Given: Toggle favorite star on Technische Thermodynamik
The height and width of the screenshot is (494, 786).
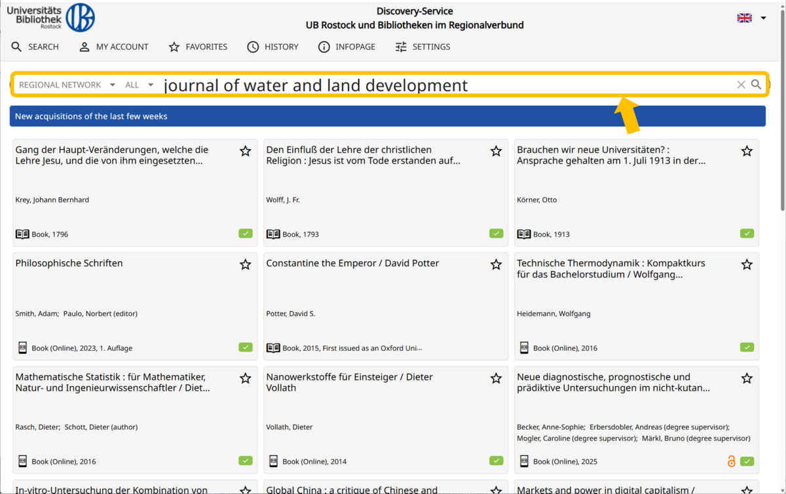Looking at the screenshot, I should (x=747, y=265).
